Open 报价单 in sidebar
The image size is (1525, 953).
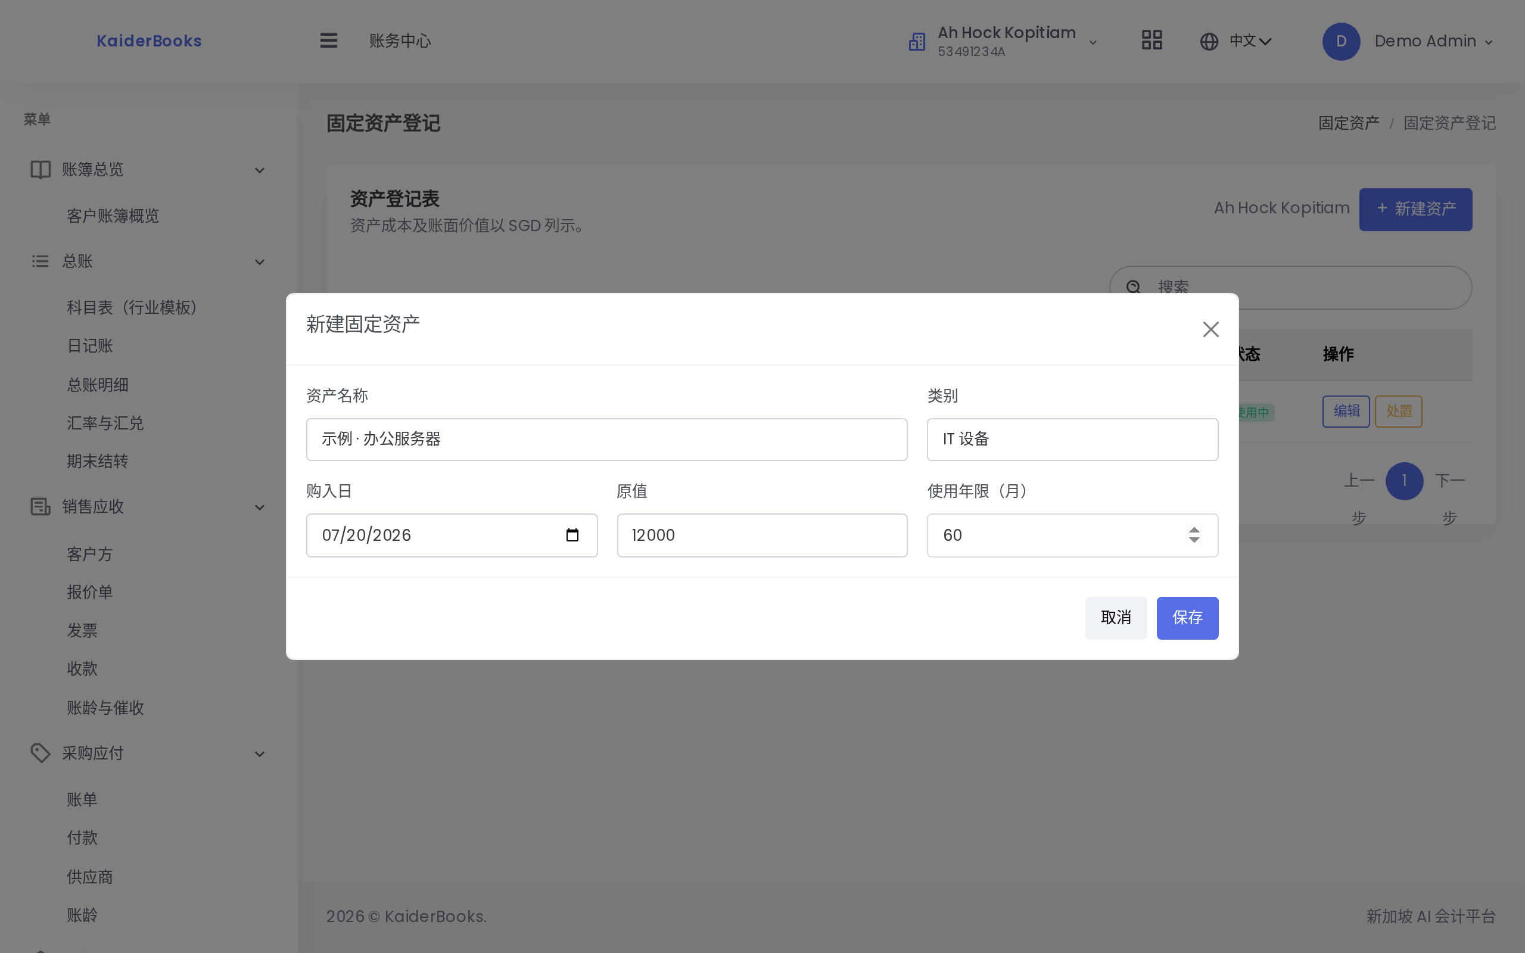90,592
